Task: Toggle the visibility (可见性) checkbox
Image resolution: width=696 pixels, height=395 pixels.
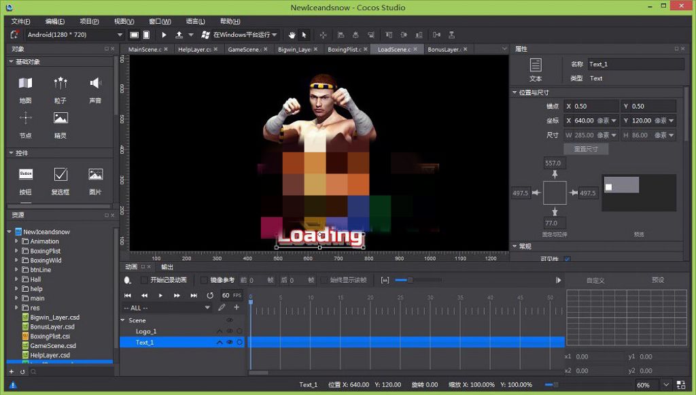Action: 567,259
